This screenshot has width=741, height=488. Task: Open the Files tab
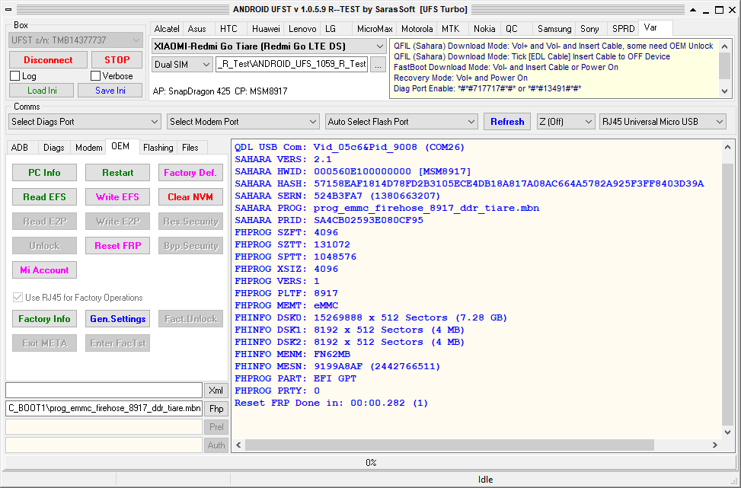(190, 148)
